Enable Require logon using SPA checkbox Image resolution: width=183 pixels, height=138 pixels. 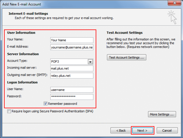(9, 111)
